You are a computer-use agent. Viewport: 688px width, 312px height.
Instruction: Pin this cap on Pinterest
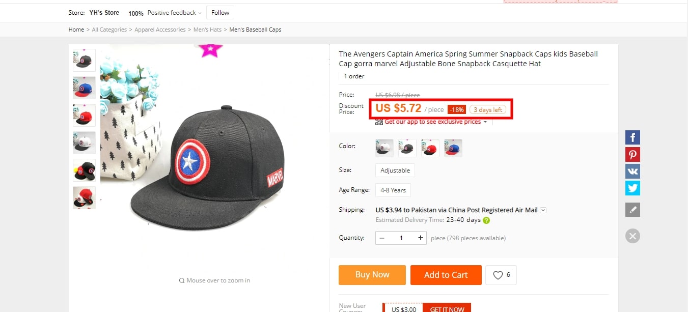pos(632,155)
